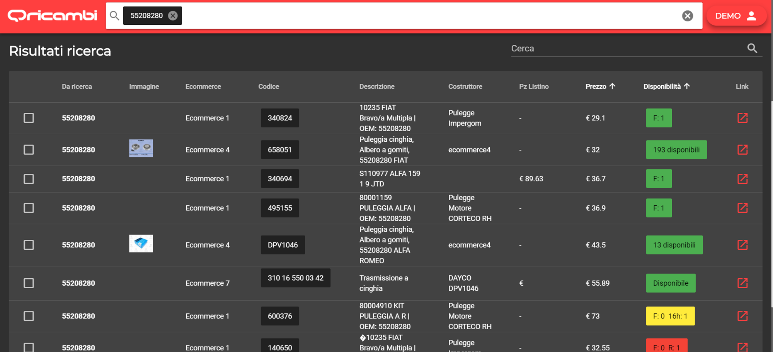The width and height of the screenshot is (773, 352).
Task: Select checkbox for code 340694 row
Action: click(x=29, y=179)
